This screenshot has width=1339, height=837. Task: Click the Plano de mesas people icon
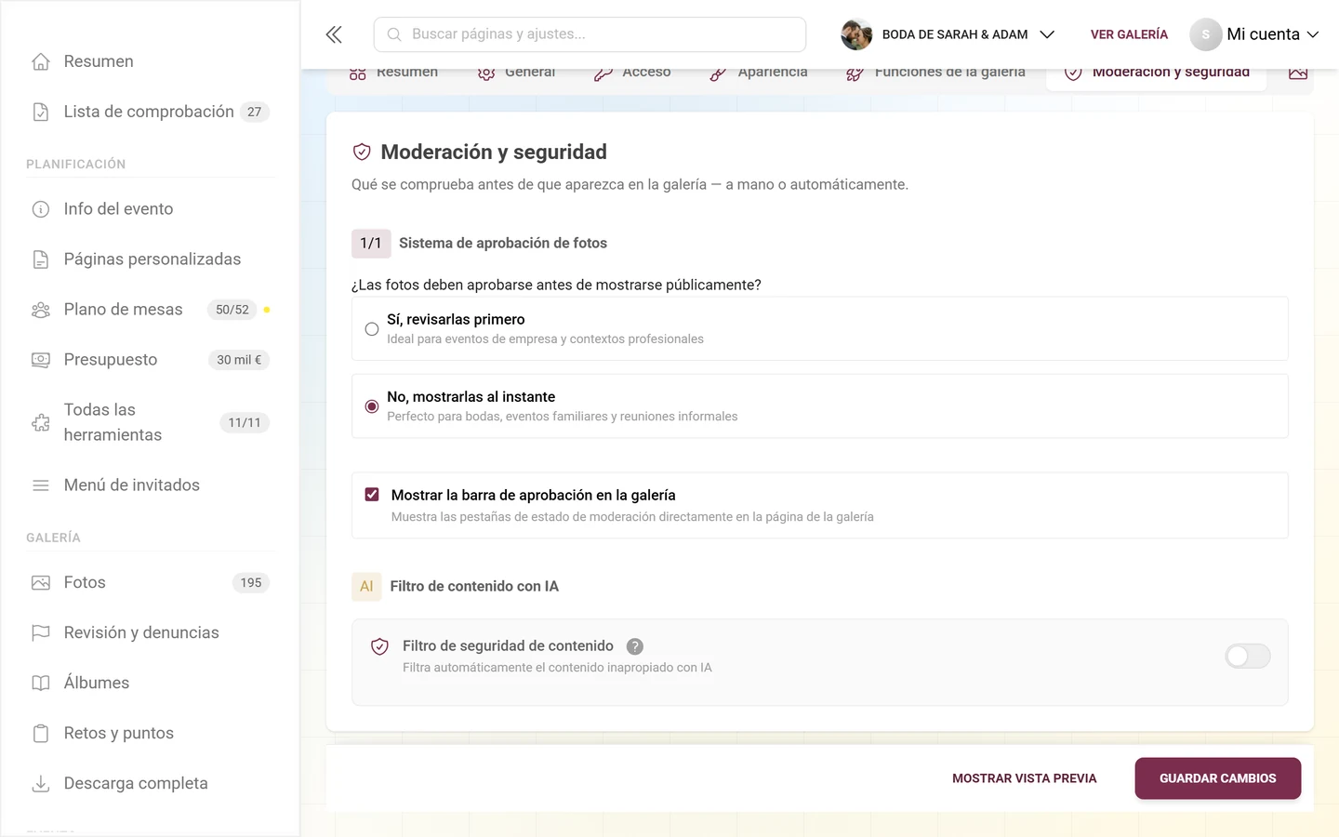tap(41, 310)
